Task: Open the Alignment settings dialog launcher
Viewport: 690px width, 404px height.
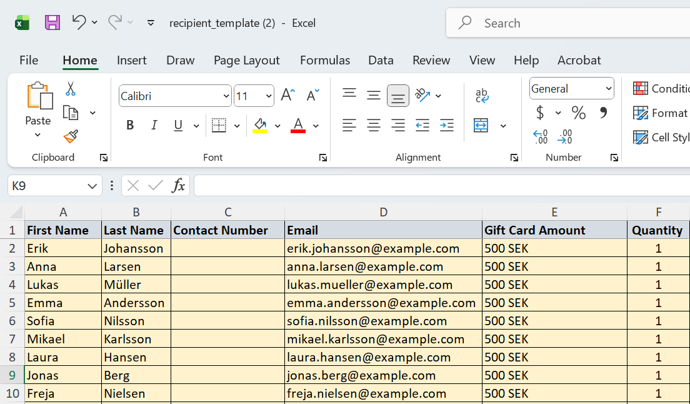Action: point(514,158)
